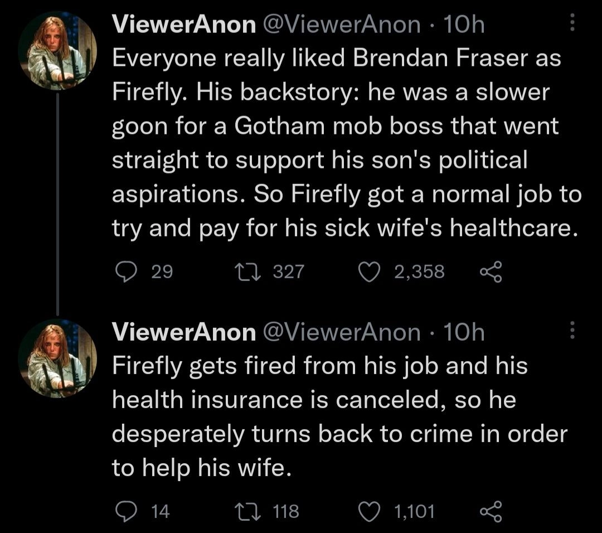Open first tweet's 10h timestamp
The width and height of the screenshot is (602, 533).
[463, 25]
